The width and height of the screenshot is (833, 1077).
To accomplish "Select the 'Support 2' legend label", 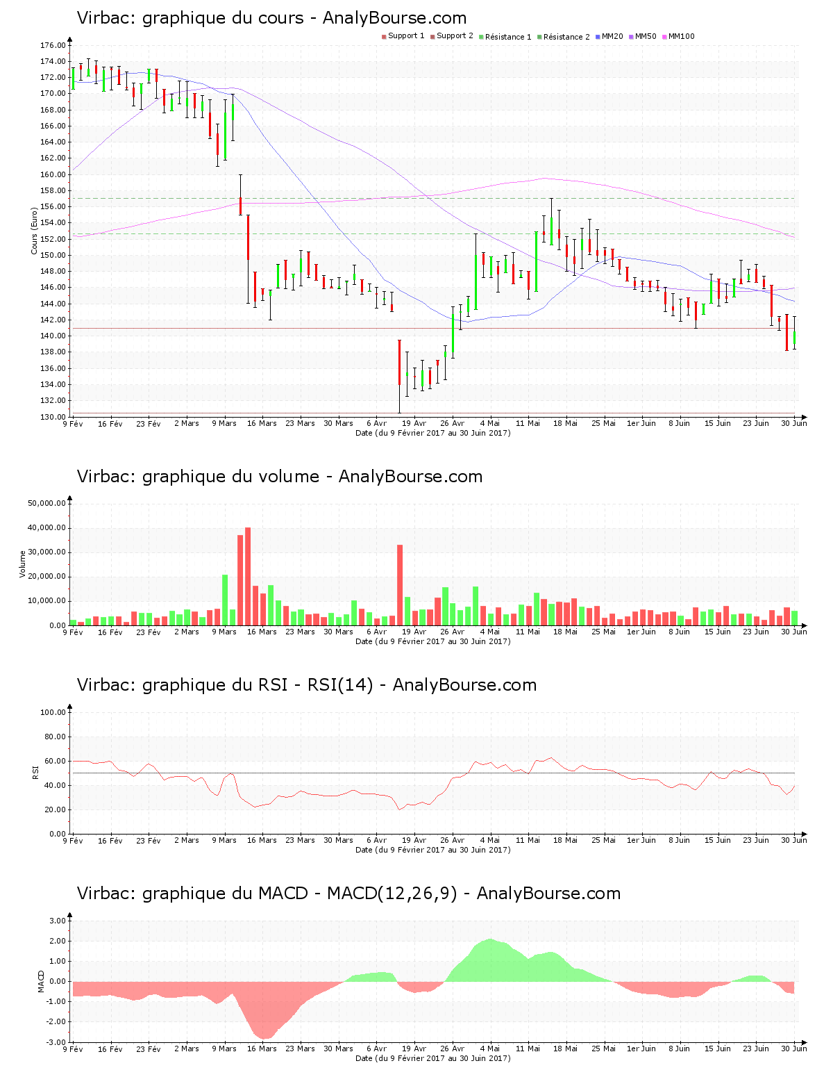I will (x=455, y=36).
